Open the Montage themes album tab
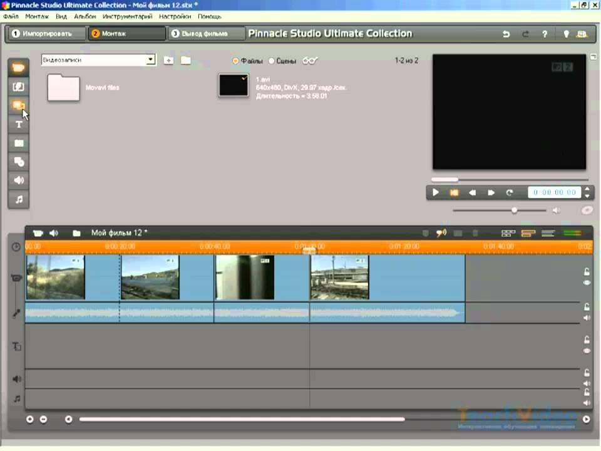Image resolution: width=601 pixels, height=451 pixels. [x=18, y=105]
